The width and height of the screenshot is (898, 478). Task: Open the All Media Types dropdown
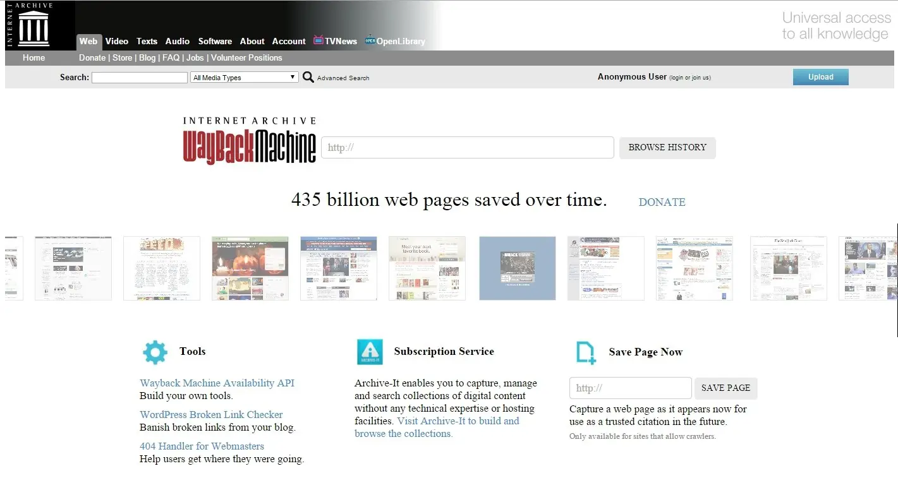(x=244, y=76)
